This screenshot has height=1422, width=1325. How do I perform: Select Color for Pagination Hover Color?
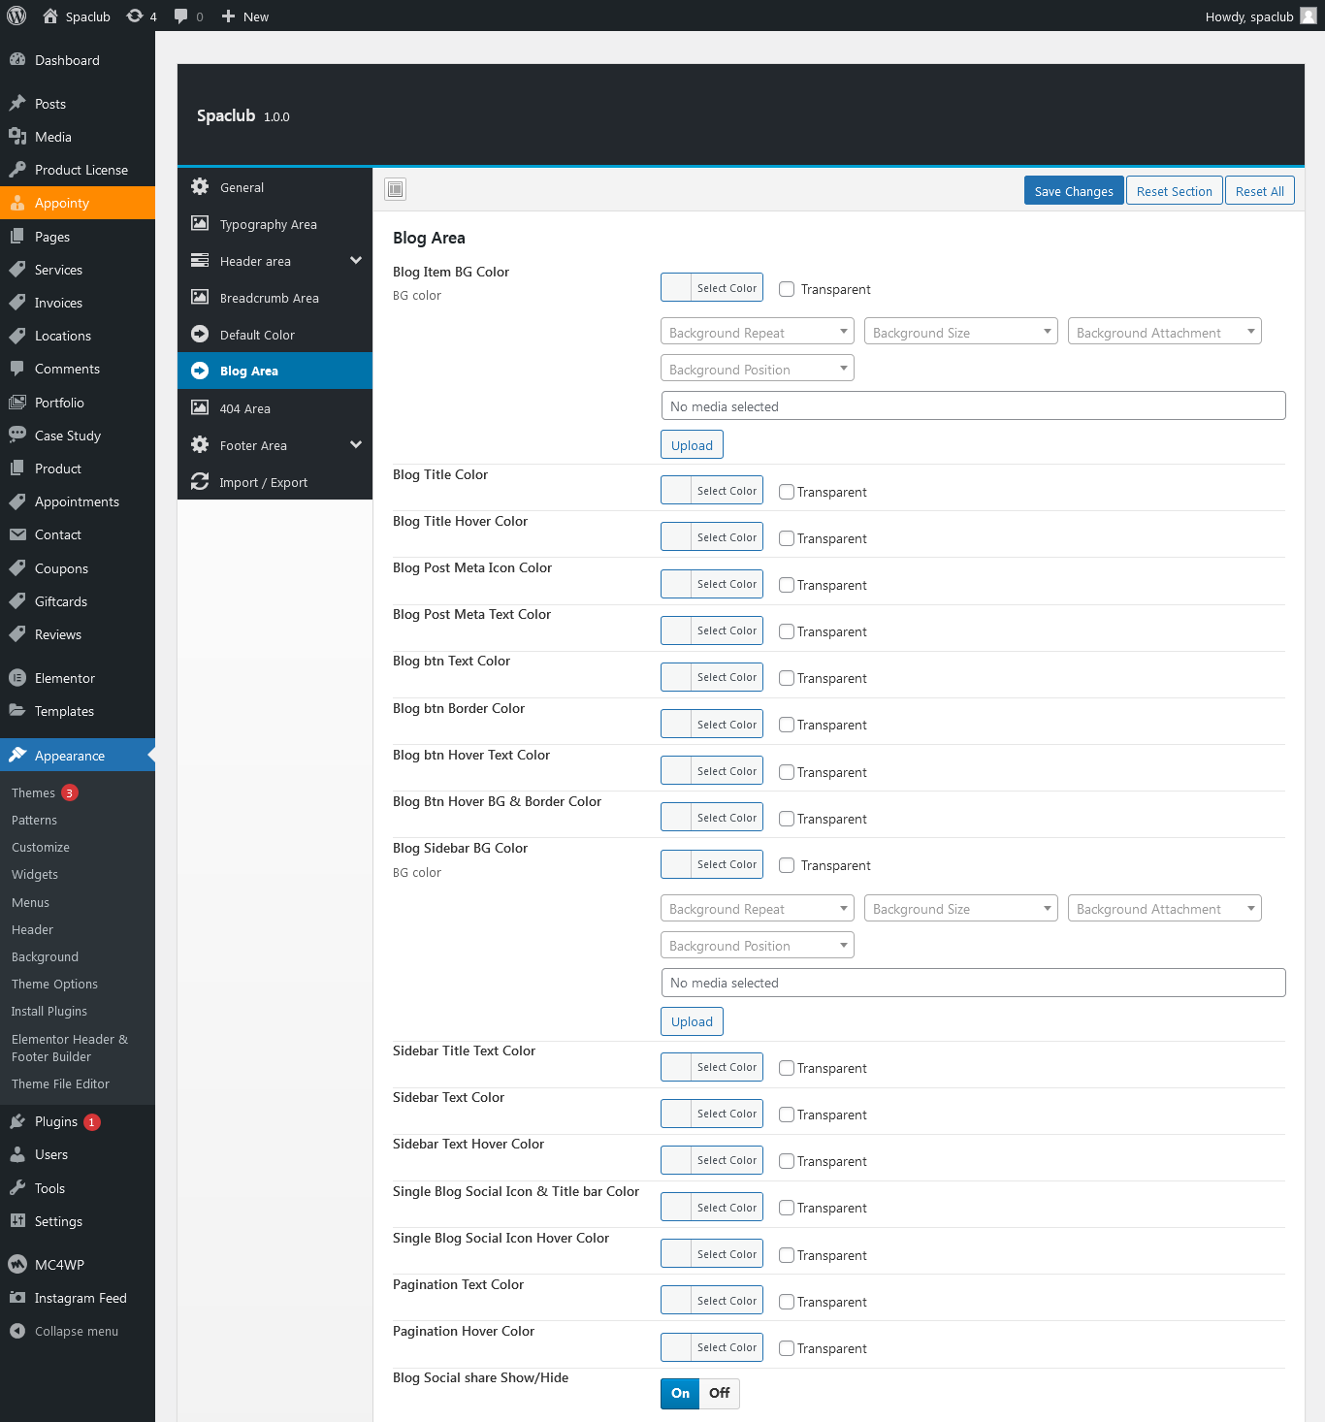click(x=712, y=1346)
